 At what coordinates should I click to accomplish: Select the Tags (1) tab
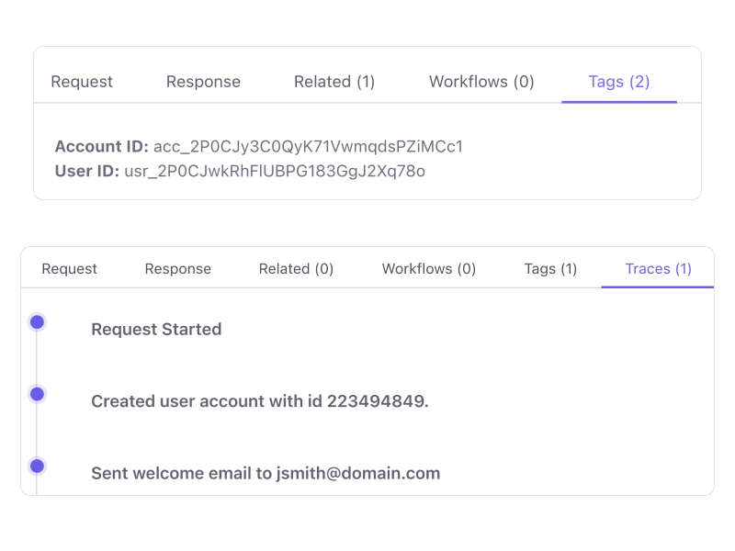[x=550, y=269]
